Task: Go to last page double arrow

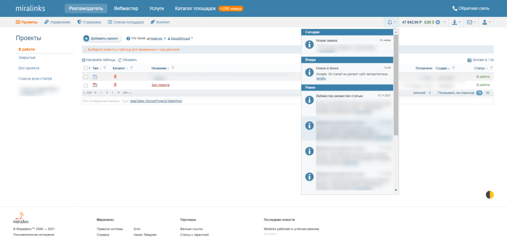Action: pyautogui.click(x=118, y=93)
